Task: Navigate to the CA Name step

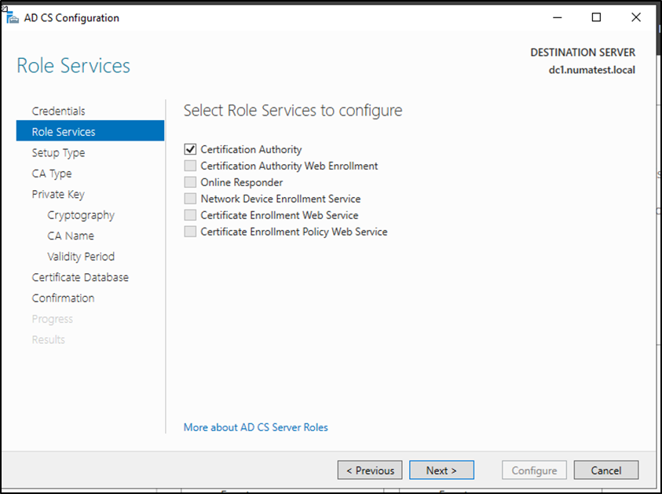Action: point(71,236)
